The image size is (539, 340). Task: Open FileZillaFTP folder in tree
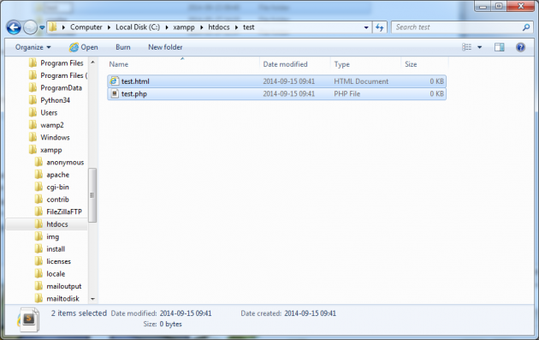64,212
